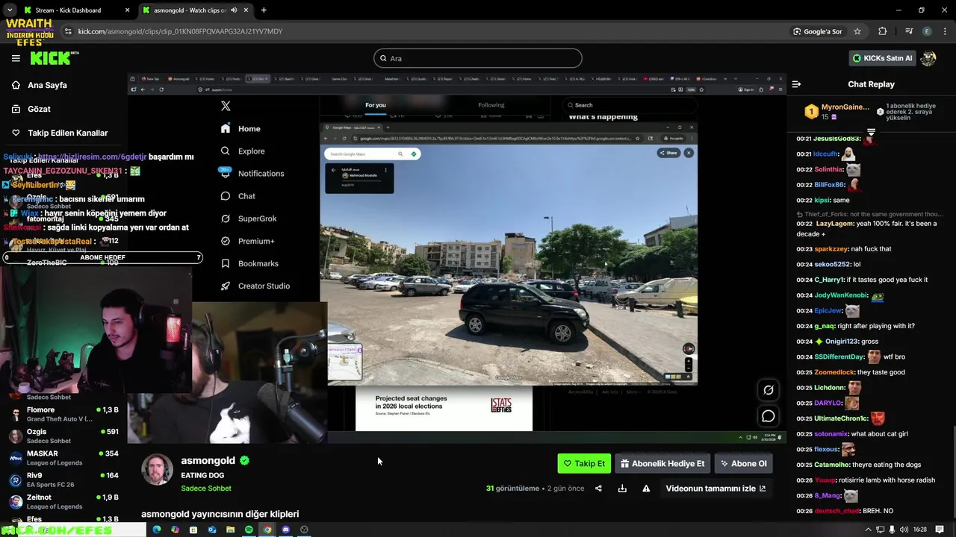Open the Chrome extensions puzzle icon
The image size is (956, 537).
click(x=883, y=31)
